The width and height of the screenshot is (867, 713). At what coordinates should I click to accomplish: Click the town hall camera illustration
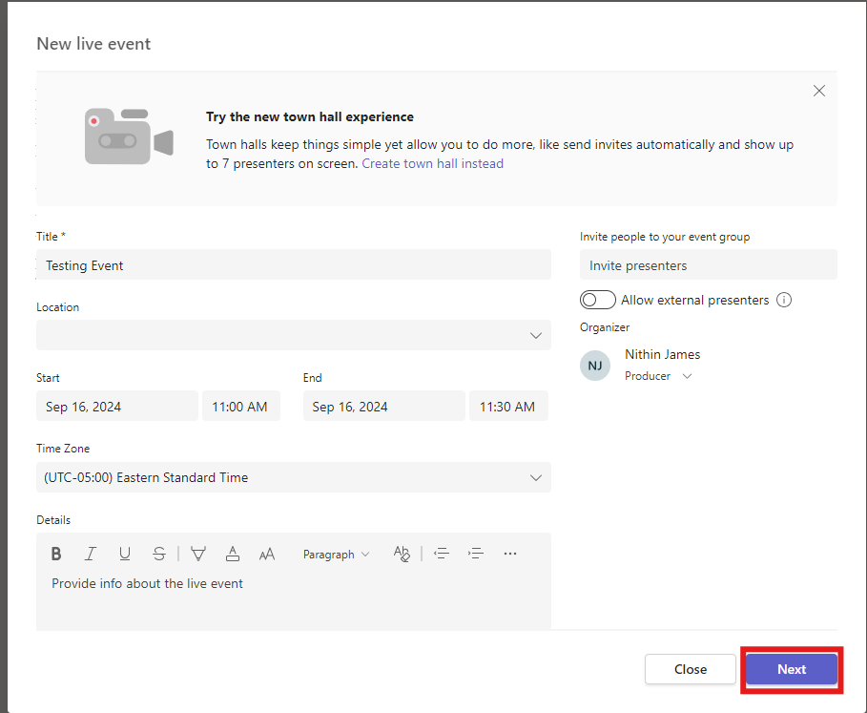click(129, 136)
